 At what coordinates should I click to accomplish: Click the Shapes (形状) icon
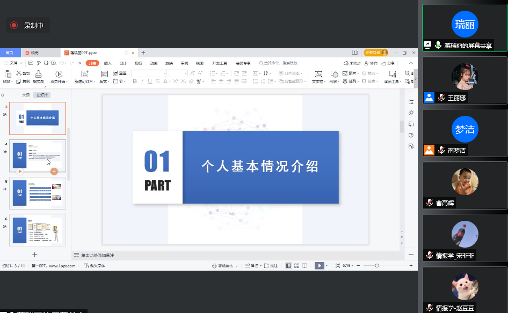click(333, 74)
